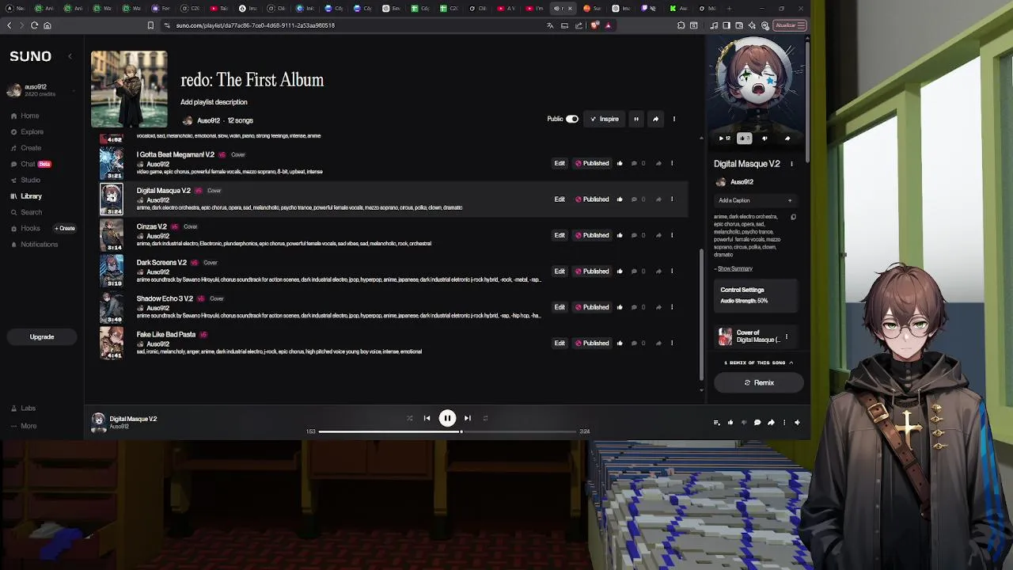Open more options for I Gotta Beat Megaman! V.2
The image size is (1013, 570).
672,163
